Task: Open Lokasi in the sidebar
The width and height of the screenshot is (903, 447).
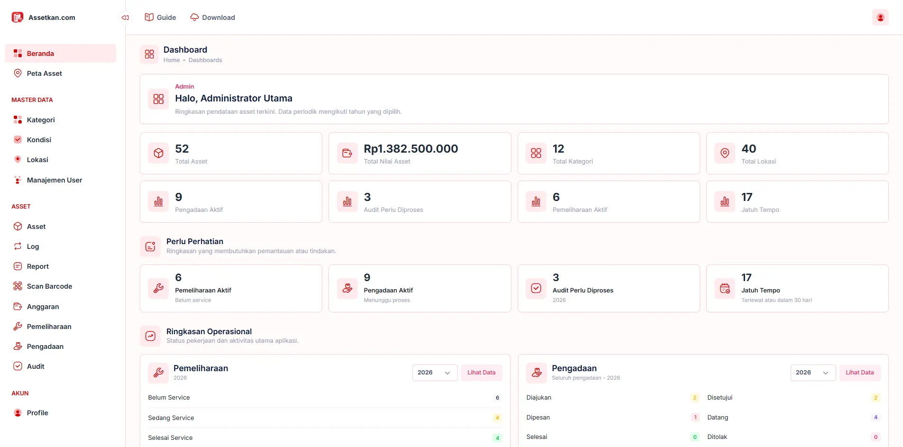Action: 61,160
